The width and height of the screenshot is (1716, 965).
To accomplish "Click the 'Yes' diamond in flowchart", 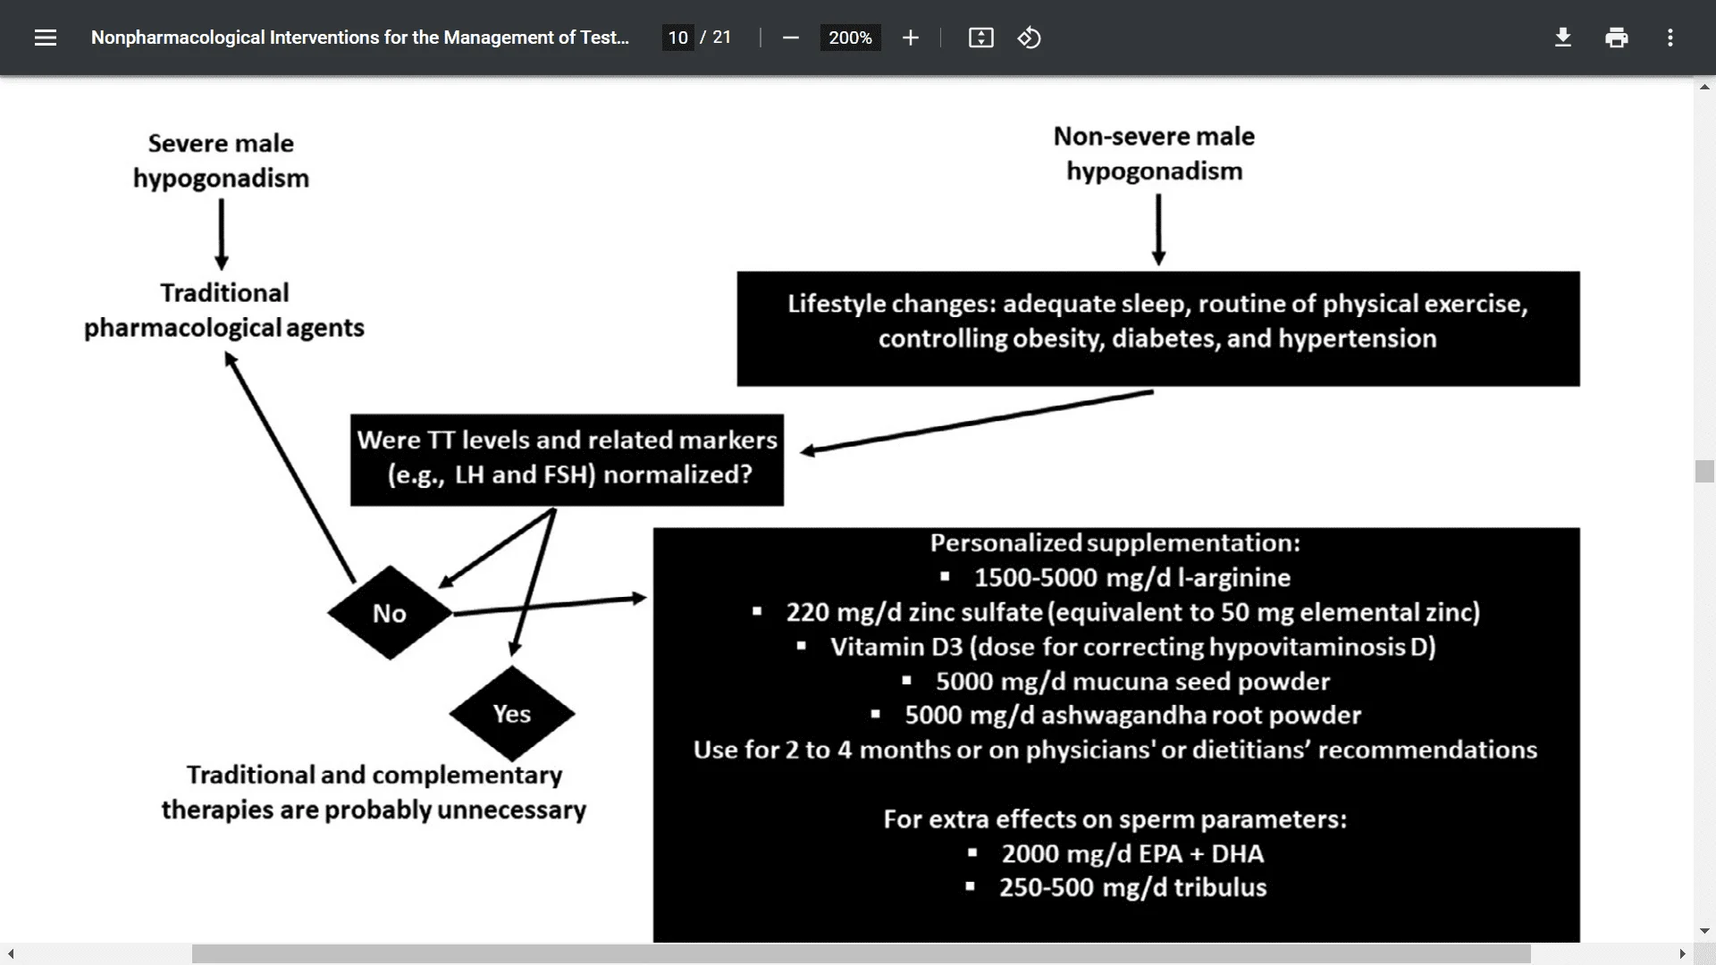I will (x=512, y=714).
